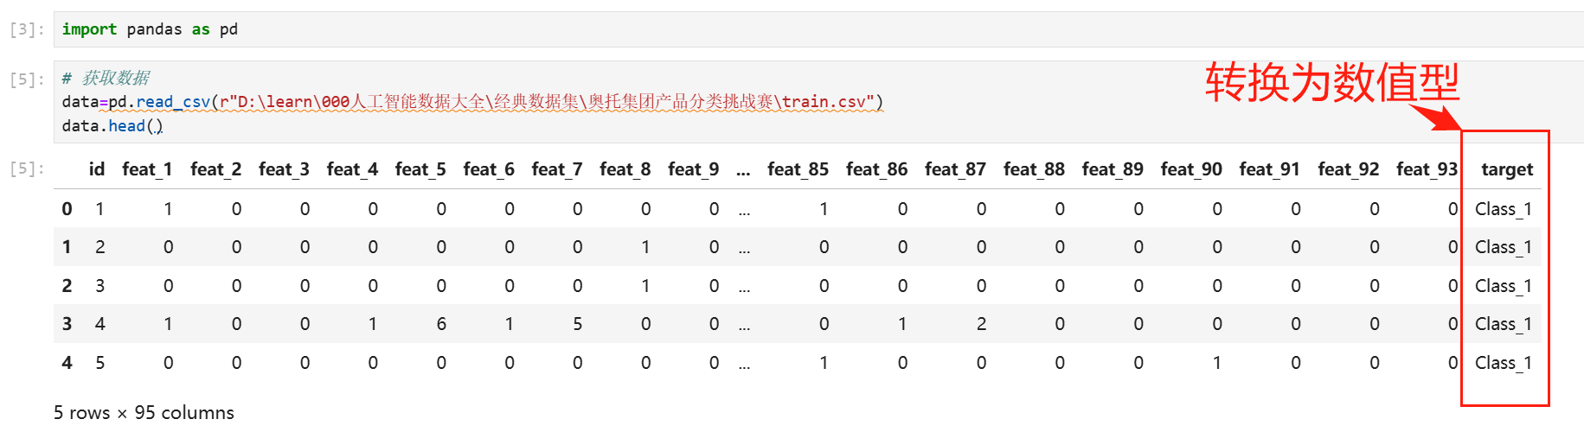Viewport: 1584px width, 432px height.
Task: Select the [3] input cell prompt
Action: 26,29
